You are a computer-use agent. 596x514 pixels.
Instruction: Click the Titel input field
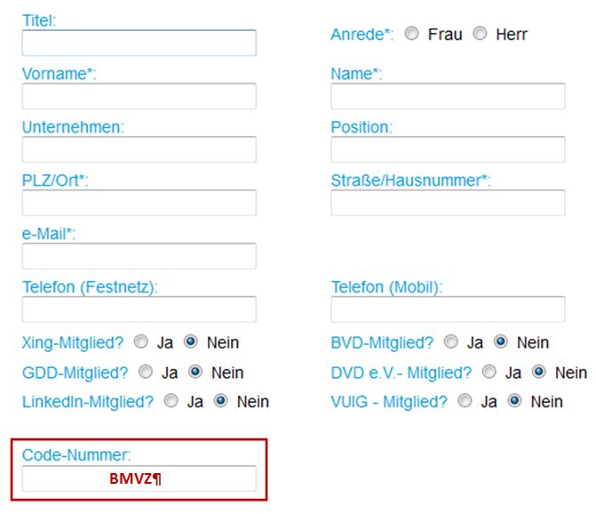pyautogui.click(x=139, y=43)
